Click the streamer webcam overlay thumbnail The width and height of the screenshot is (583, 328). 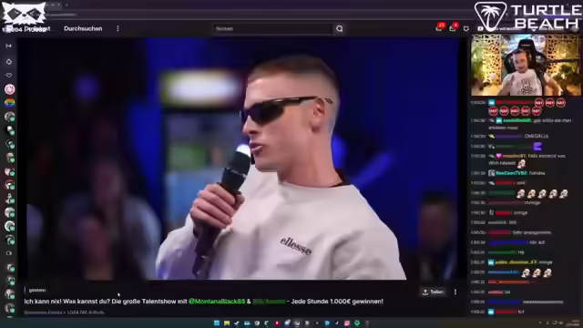[526, 65]
